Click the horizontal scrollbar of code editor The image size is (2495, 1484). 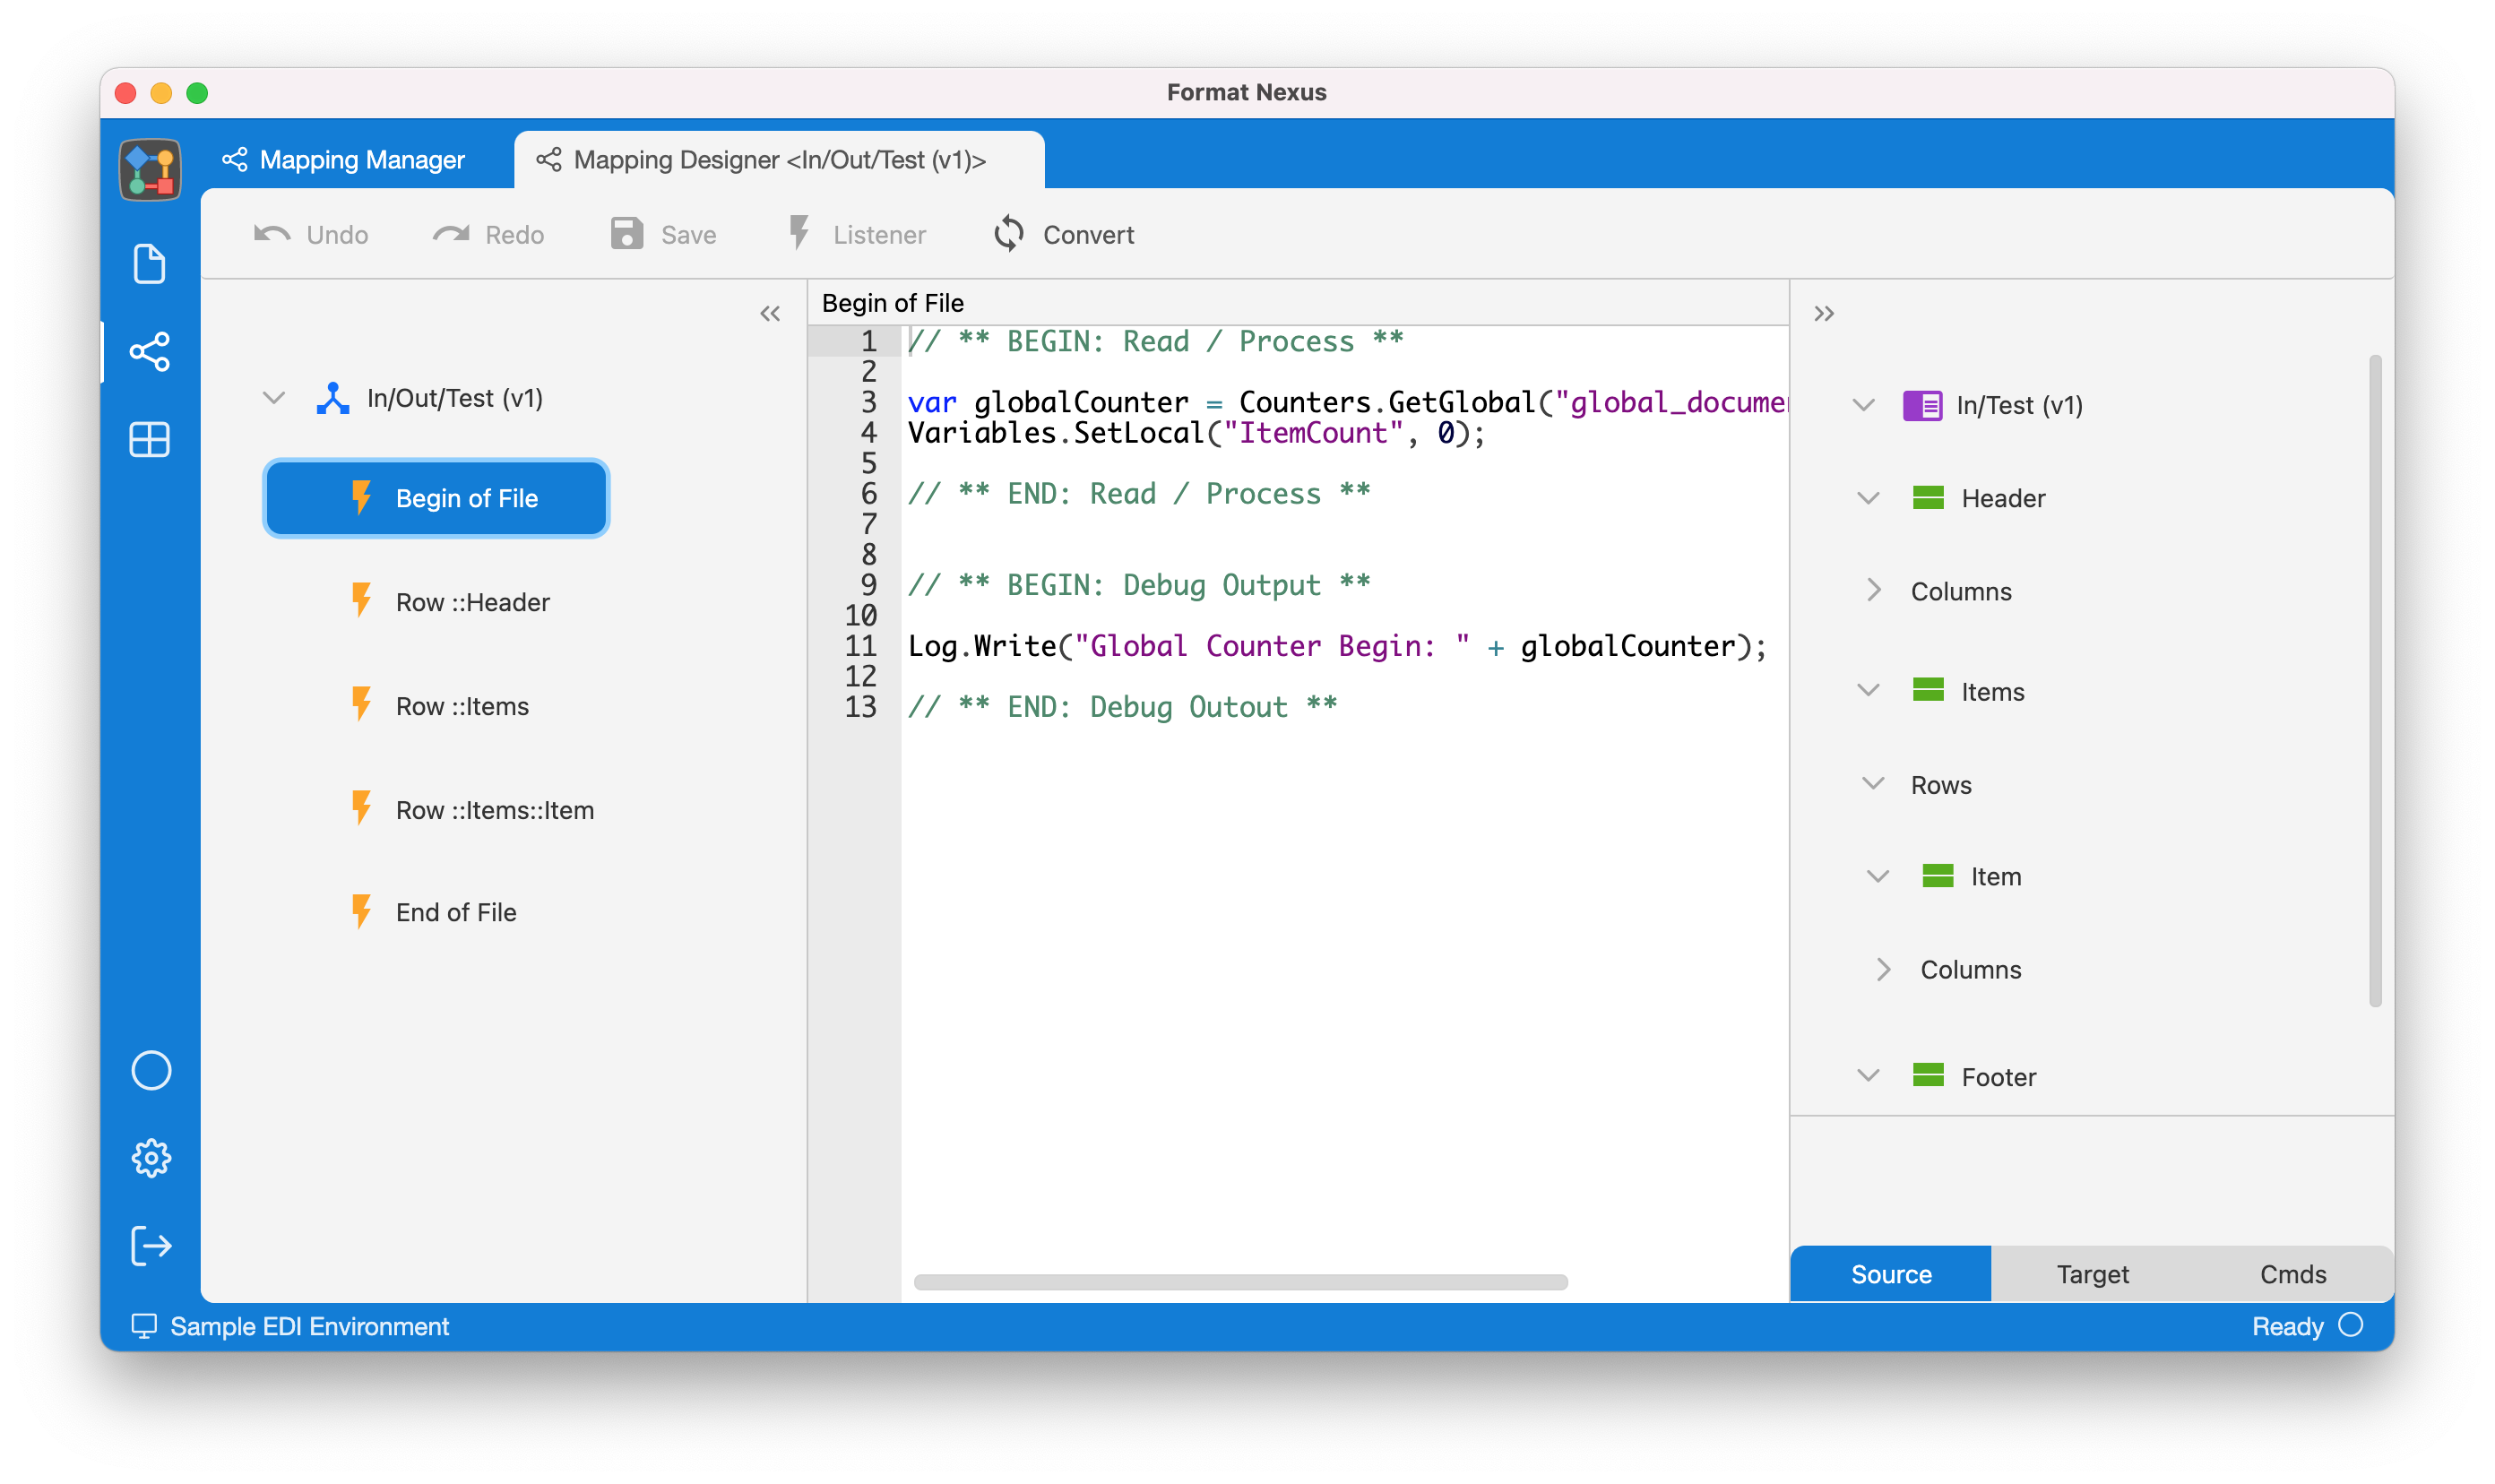click(x=1240, y=1282)
